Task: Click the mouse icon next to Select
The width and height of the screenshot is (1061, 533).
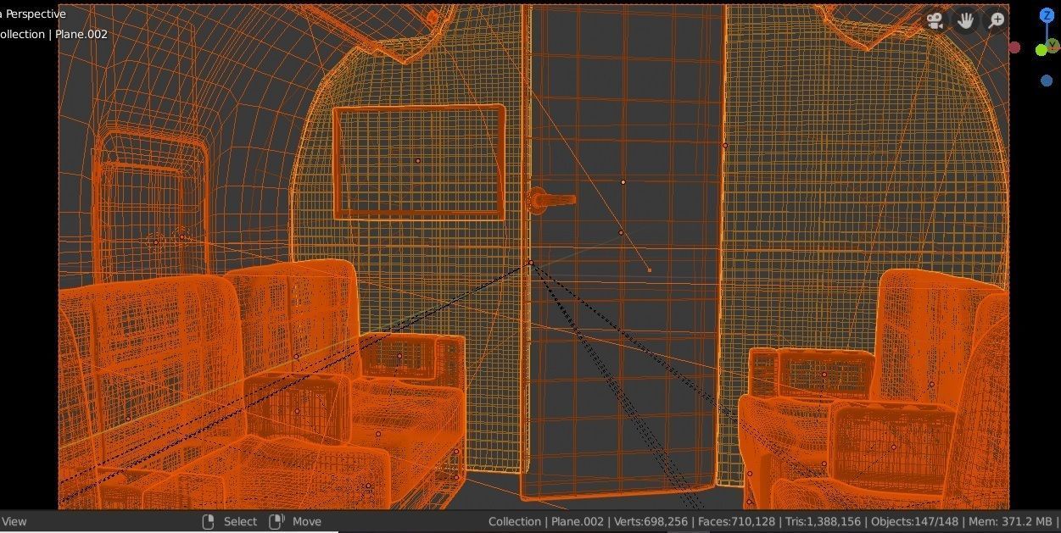Action: tap(209, 521)
